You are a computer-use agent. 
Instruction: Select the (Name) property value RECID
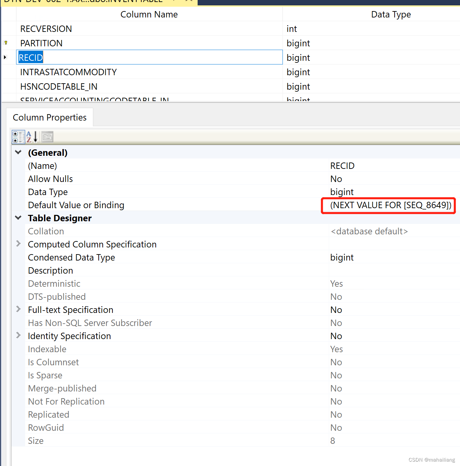coord(342,166)
